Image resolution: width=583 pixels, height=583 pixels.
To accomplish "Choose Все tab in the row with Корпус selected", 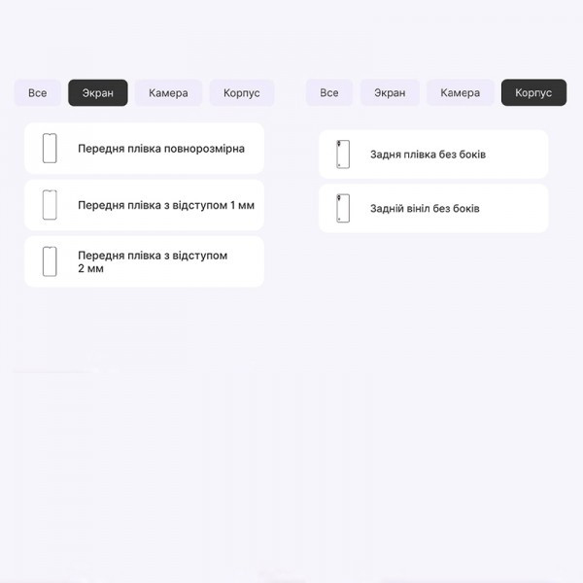I will (x=329, y=92).
